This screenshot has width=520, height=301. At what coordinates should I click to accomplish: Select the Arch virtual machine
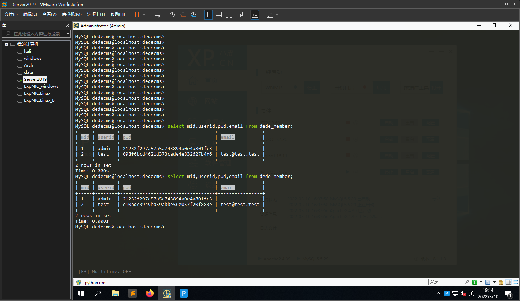[29, 65]
